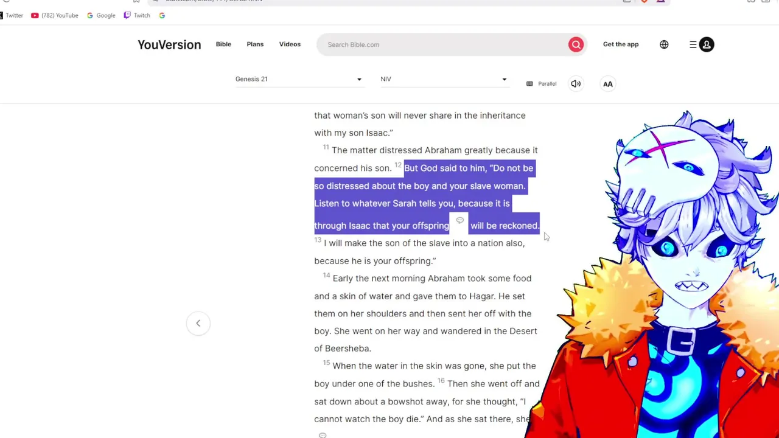
Task: Open the Twitch bookmark
Action: coord(137,15)
